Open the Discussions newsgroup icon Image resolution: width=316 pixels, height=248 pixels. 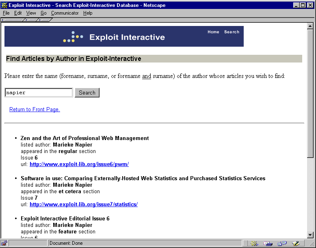point(282,244)
